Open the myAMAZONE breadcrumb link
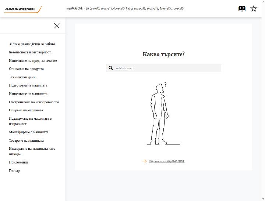This screenshot has height=201, width=265. 74,8
